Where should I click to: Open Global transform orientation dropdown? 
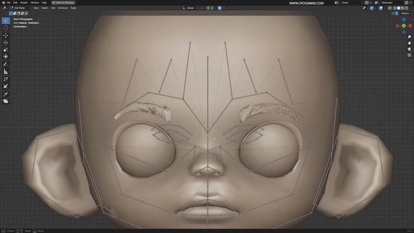click(190, 8)
